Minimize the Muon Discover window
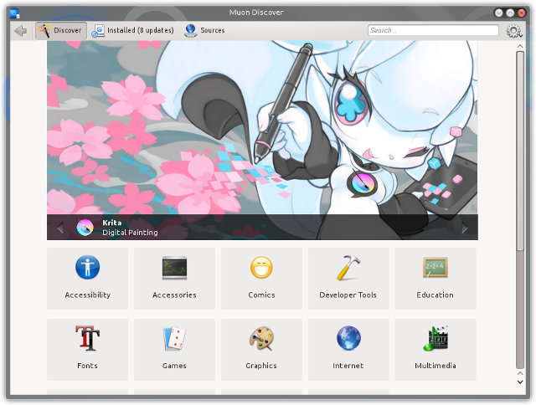This screenshot has width=536, height=405. pyautogui.click(x=499, y=13)
